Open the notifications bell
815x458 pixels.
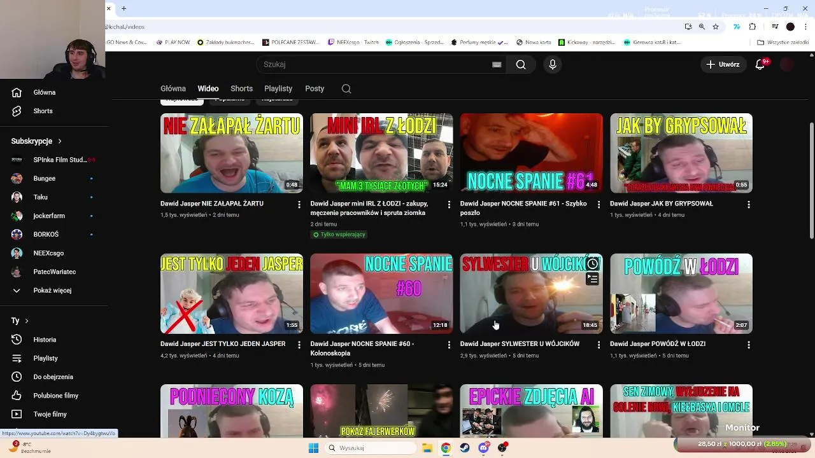point(760,64)
